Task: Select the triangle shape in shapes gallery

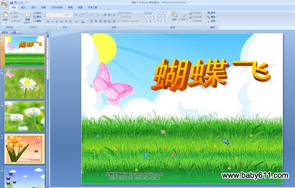Action: point(150,17)
